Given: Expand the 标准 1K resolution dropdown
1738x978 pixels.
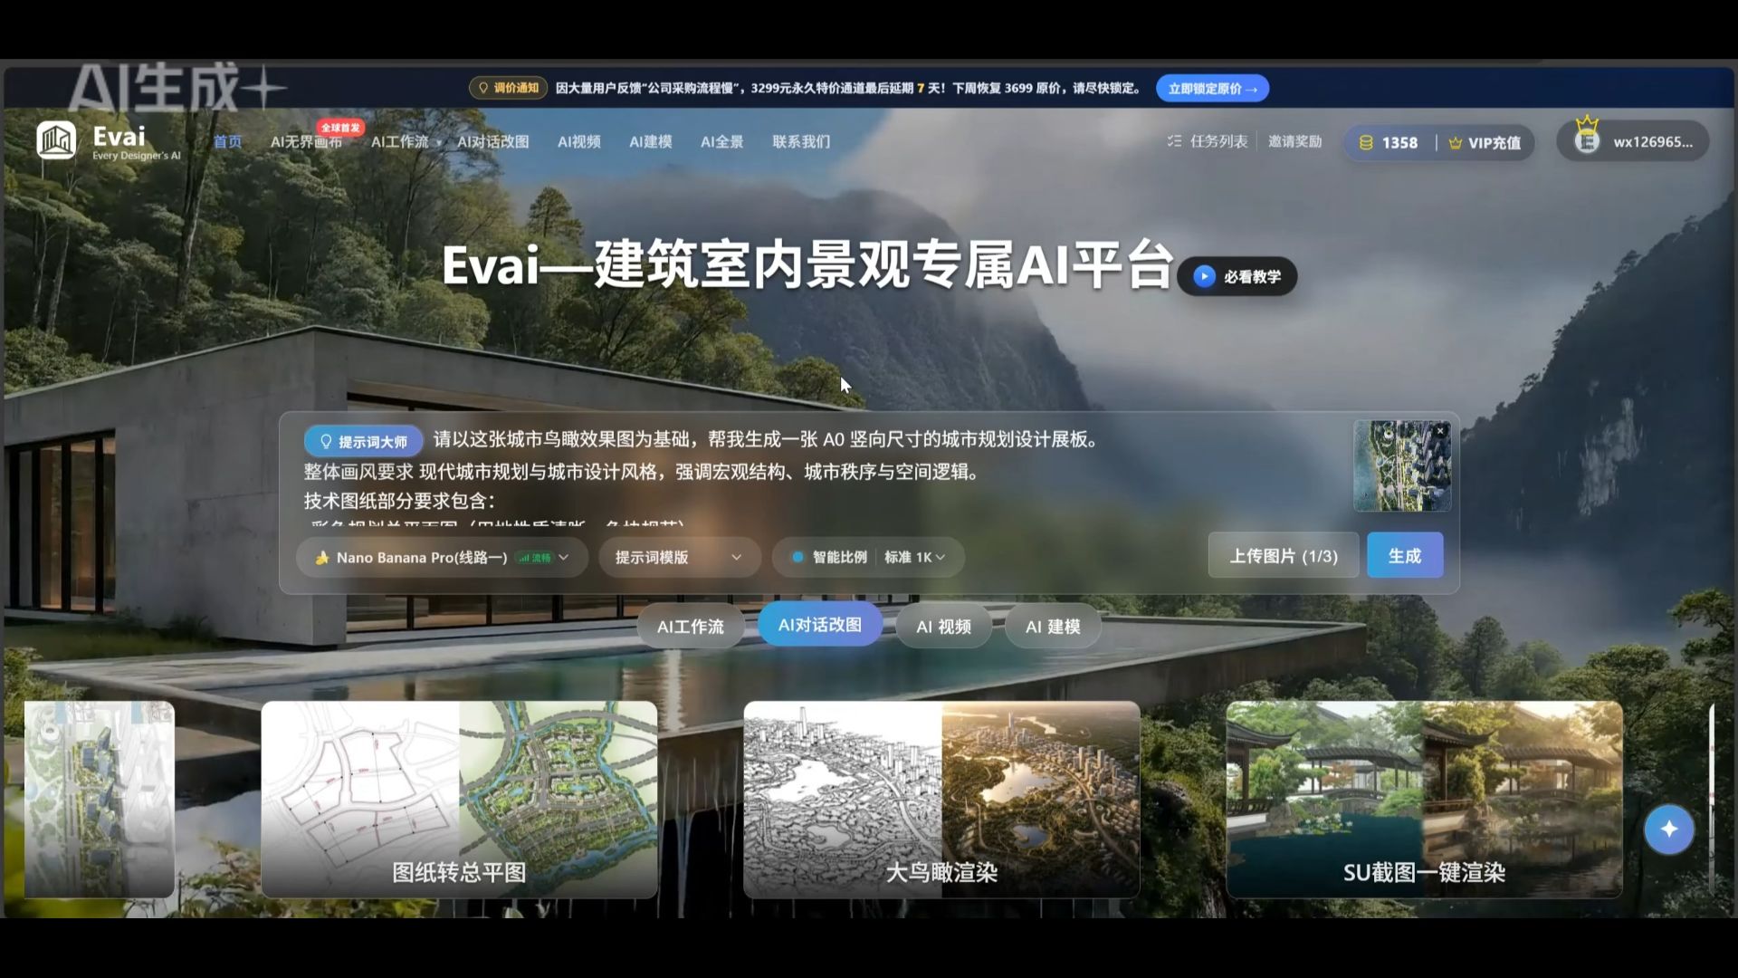Looking at the screenshot, I should [915, 557].
